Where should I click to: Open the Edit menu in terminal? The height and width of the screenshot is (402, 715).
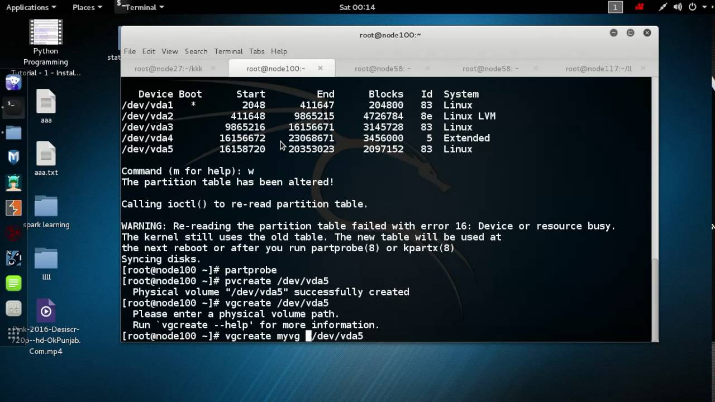[149, 51]
